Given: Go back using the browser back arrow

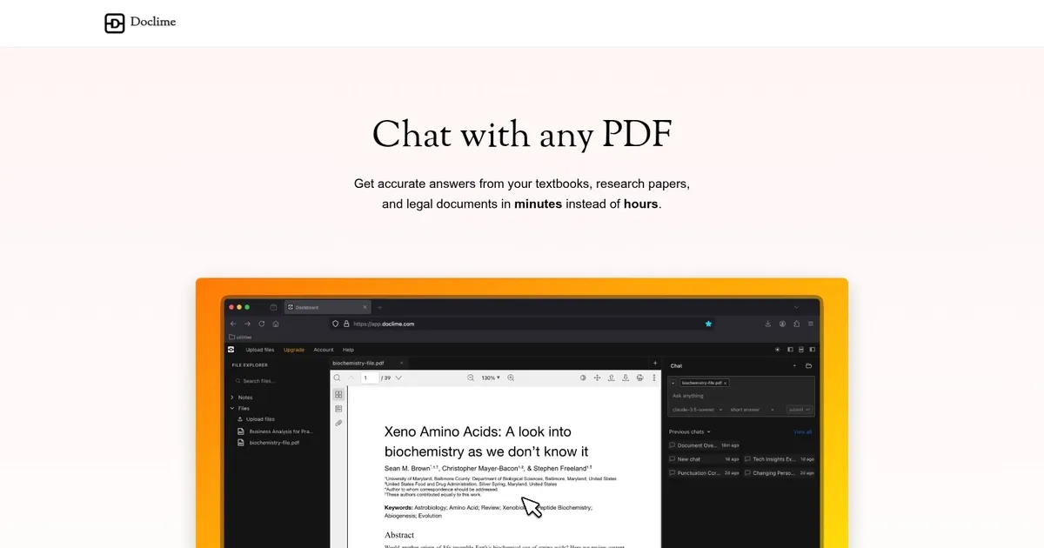Looking at the screenshot, I should point(233,324).
